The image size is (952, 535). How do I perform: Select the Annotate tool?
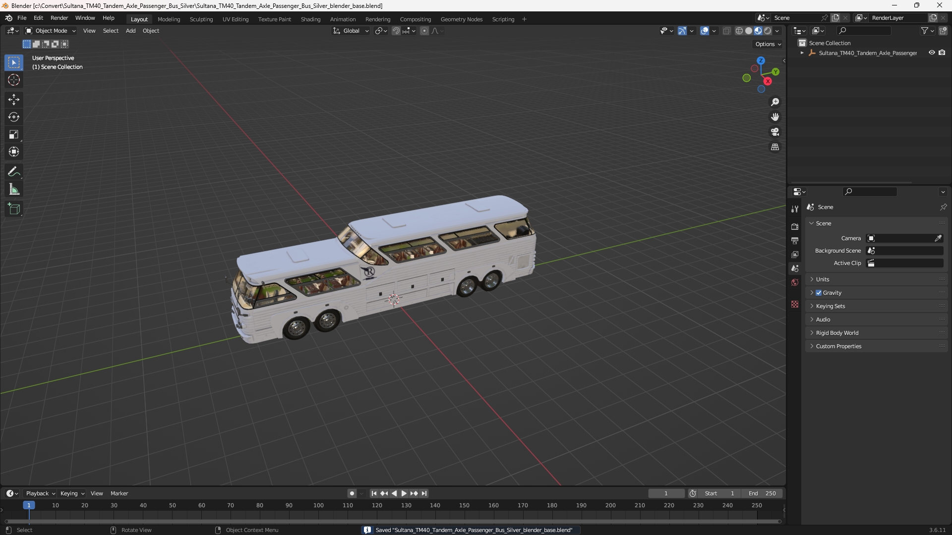[14, 172]
